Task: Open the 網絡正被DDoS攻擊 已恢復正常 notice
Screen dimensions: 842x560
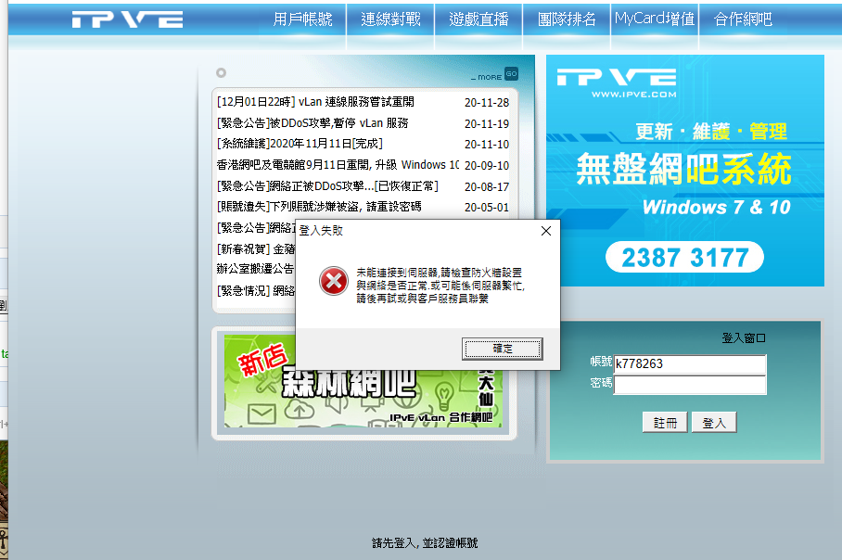Action: (327, 186)
